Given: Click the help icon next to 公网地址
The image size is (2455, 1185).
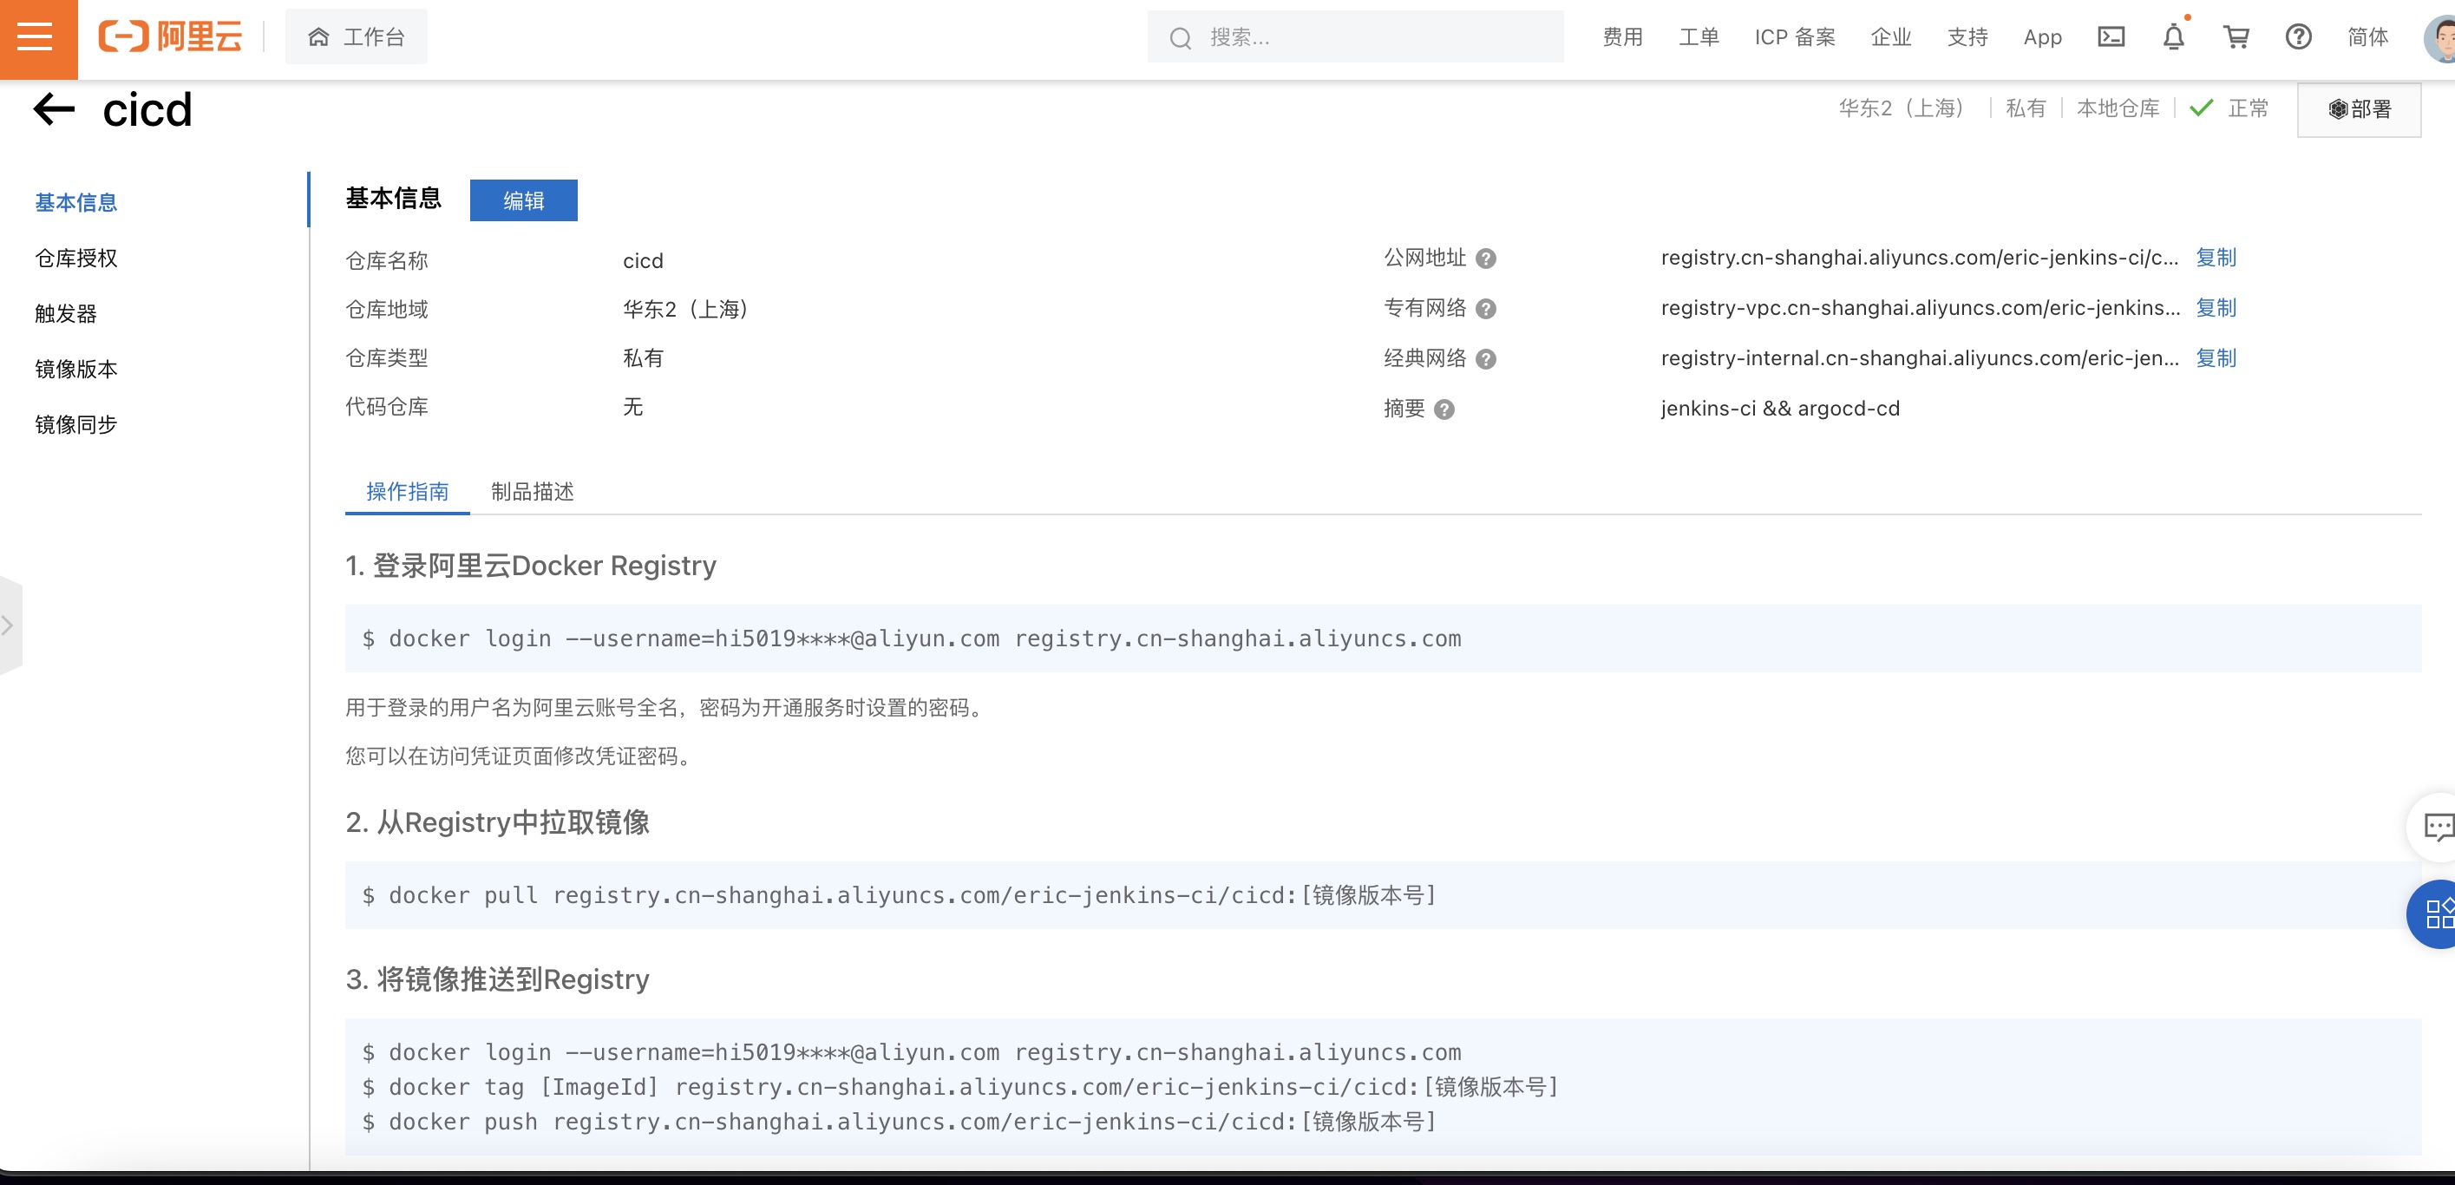Looking at the screenshot, I should [x=1485, y=259].
